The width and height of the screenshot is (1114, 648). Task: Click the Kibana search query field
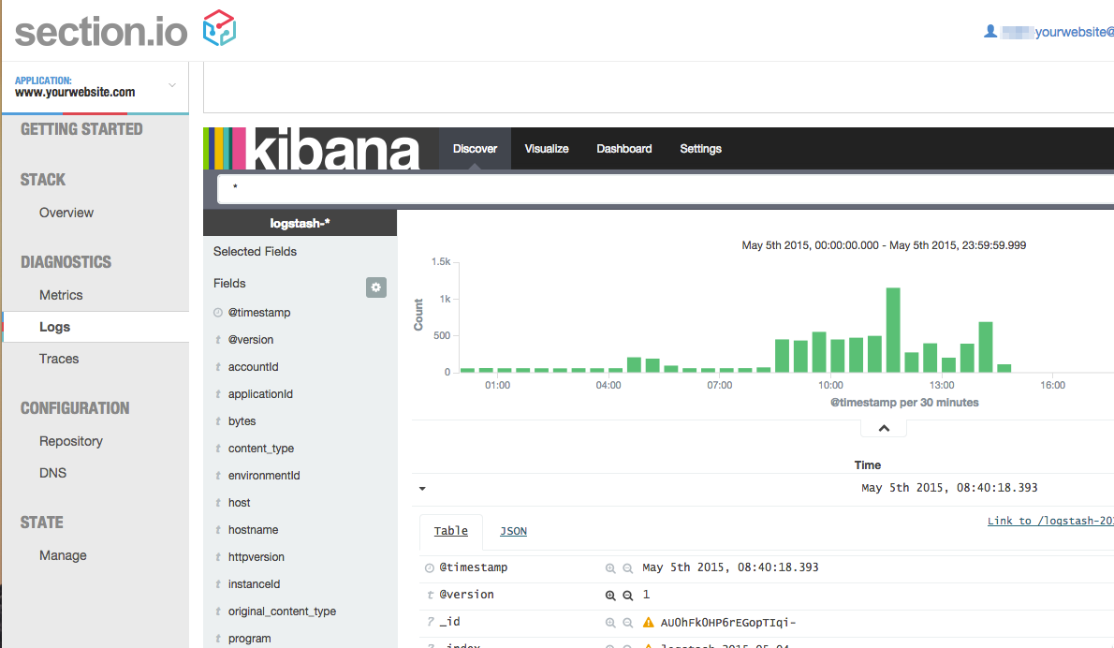pyautogui.click(x=666, y=189)
